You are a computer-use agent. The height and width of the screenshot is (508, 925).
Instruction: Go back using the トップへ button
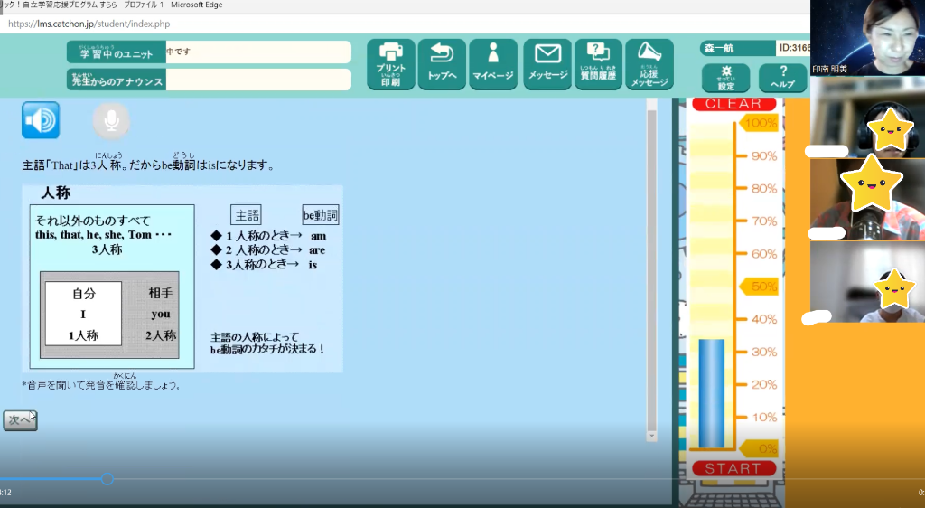click(x=442, y=64)
